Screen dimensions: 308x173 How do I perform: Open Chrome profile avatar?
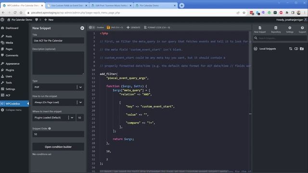tap(298, 13)
